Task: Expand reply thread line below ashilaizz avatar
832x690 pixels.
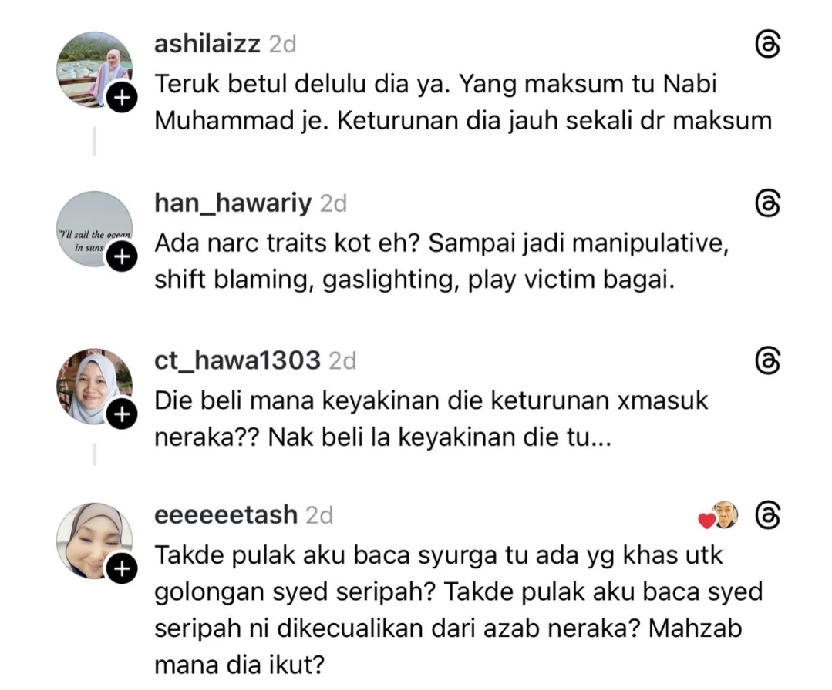Action: coord(94,142)
